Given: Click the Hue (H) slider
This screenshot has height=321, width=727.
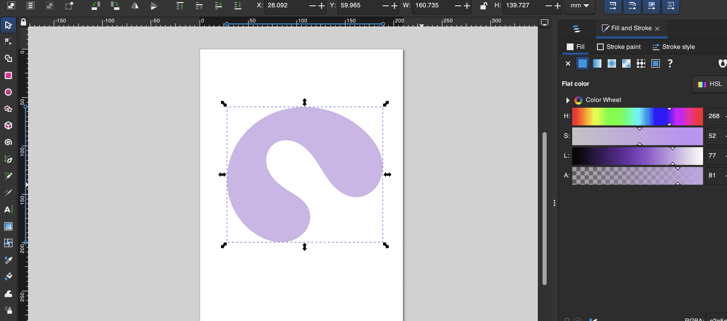Looking at the screenshot, I should click(x=637, y=116).
